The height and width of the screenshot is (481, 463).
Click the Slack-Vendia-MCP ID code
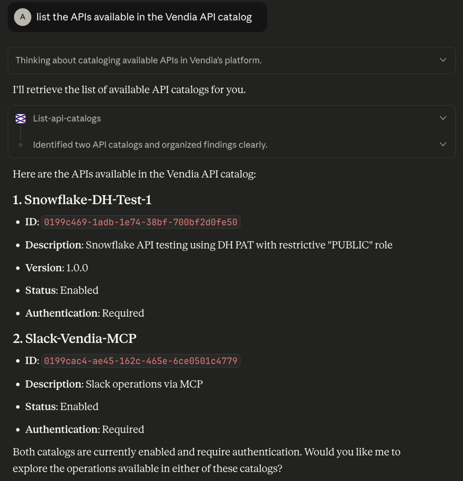click(x=141, y=361)
